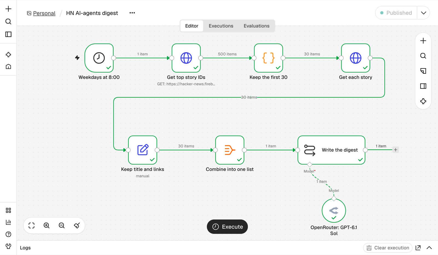Screen dimensions: 438x255
Task: Add a node with the canvas plus button
Action: 423,41
